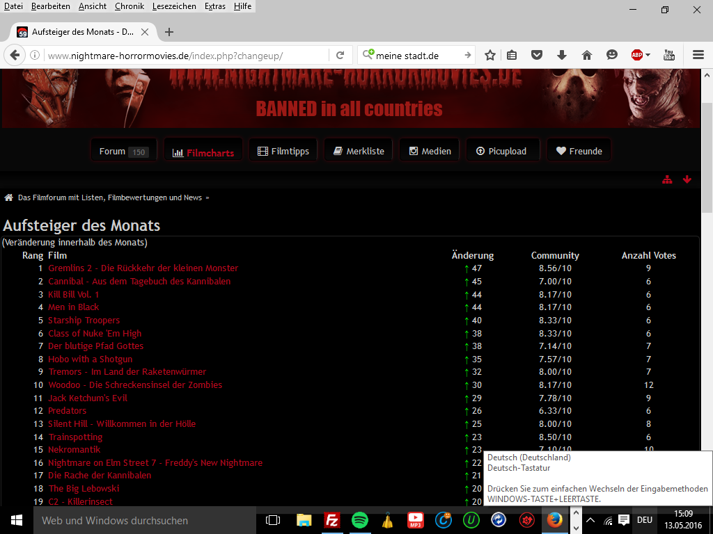Open the Merkliste navigation button

[359, 151]
